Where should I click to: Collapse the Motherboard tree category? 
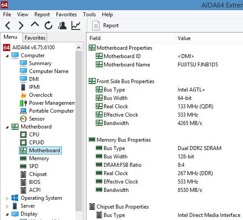point(7,127)
